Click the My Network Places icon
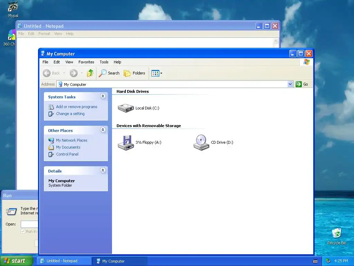The width and height of the screenshot is (354, 266). (x=51, y=140)
